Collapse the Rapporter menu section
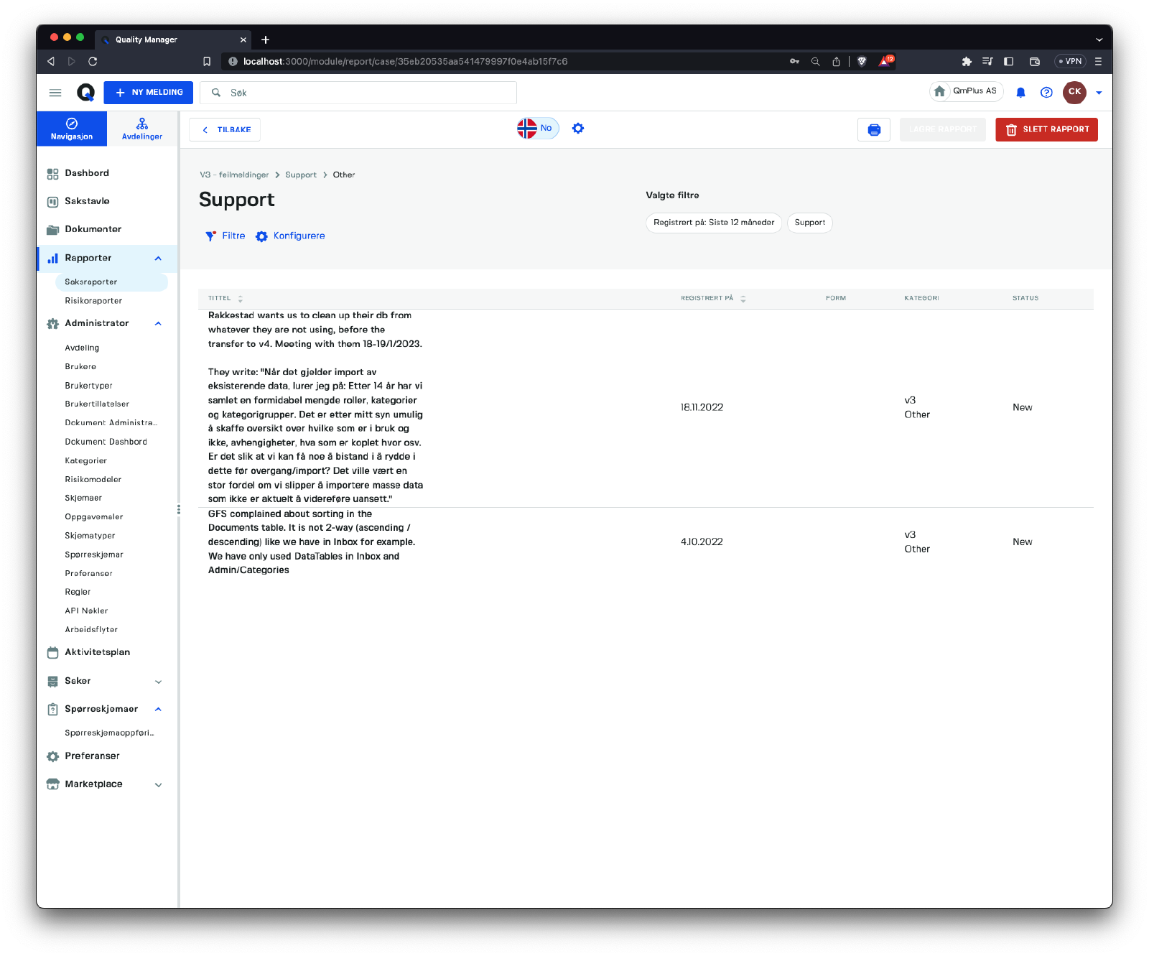This screenshot has height=956, width=1149. (x=158, y=259)
